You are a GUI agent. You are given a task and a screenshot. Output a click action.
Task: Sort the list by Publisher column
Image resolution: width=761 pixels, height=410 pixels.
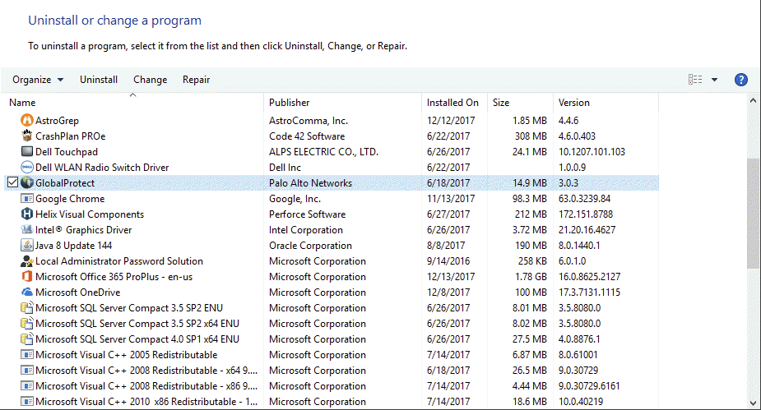click(290, 103)
